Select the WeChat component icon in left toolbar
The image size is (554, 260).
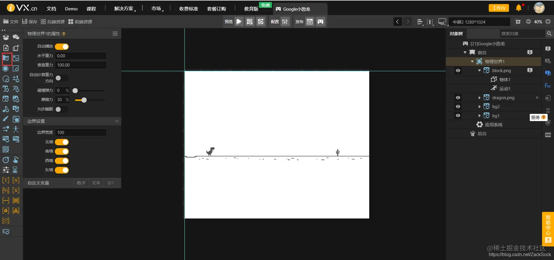tap(16, 37)
